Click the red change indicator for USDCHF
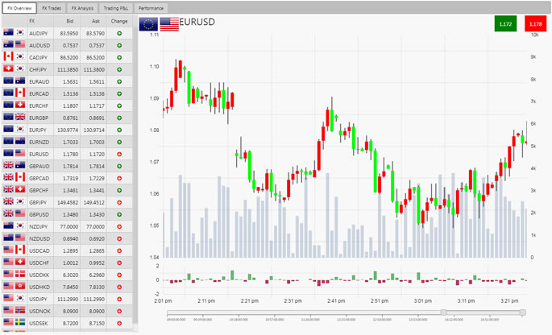Image resolution: width=552 pixels, height=335 pixels. pos(119,262)
